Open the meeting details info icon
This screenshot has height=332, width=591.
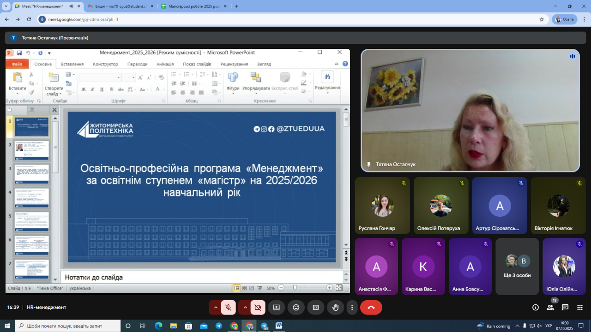536,308
